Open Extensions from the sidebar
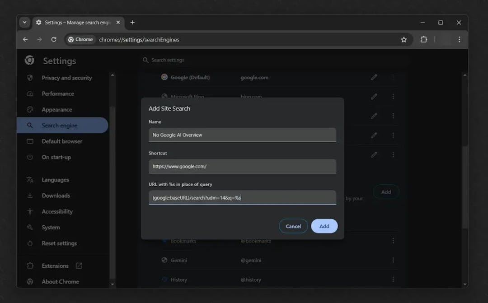 point(55,266)
